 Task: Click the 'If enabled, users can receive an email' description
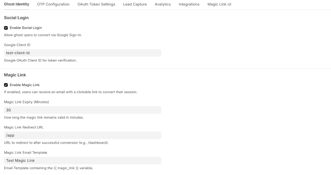click(x=70, y=92)
